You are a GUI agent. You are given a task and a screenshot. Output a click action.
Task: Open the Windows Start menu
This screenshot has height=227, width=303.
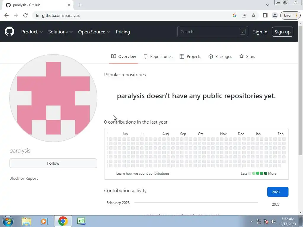click(x=8, y=221)
